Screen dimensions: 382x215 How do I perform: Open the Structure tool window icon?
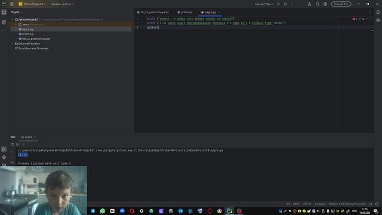point(4,22)
